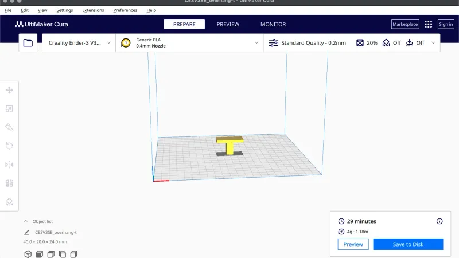Click the 0.4mm Nozzle label
459x258 pixels.
pyautogui.click(x=151, y=46)
